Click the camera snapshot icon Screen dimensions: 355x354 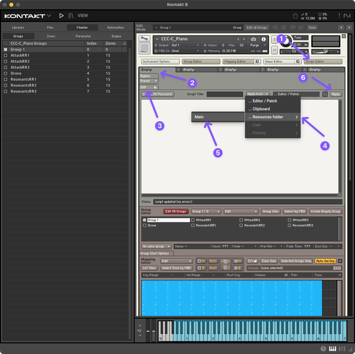(x=254, y=39)
